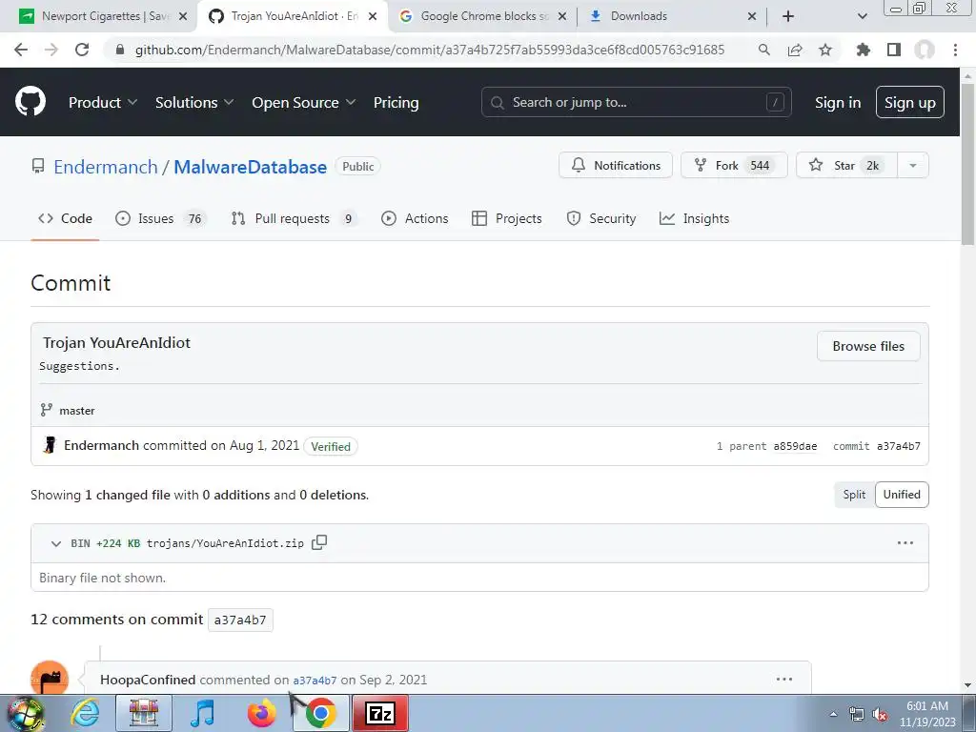976x732 pixels.
Task: Click the Notifications button
Action: (x=616, y=166)
